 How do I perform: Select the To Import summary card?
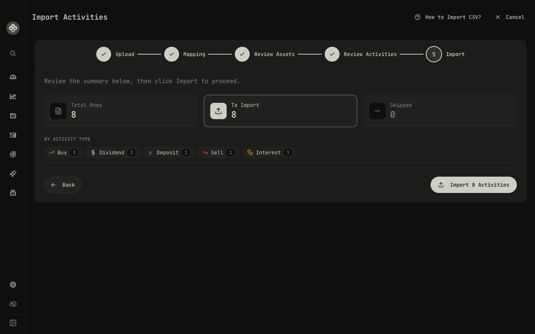[281, 111]
